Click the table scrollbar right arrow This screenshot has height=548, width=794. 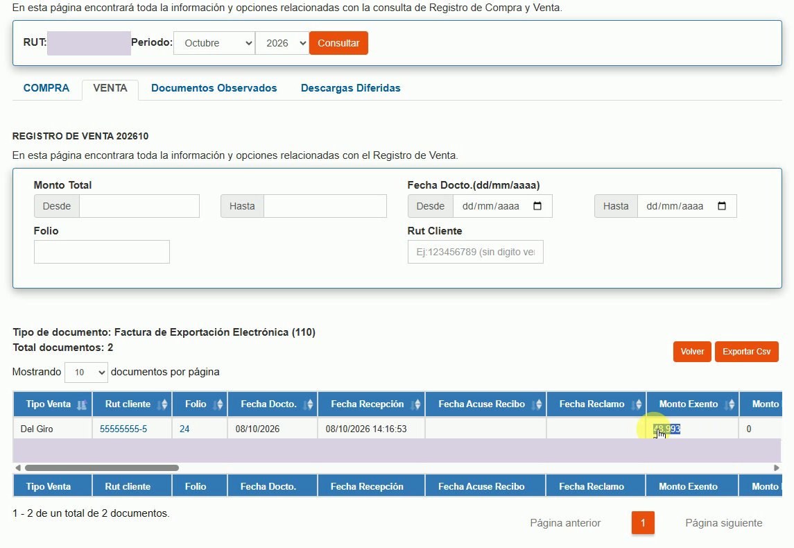pos(776,468)
